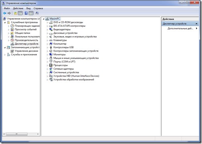Click the Мониторы icon

point(51,54)
